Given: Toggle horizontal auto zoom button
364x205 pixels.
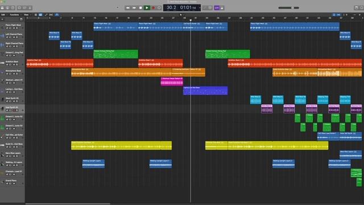Looking at the screenshot, I should (339, 15).
